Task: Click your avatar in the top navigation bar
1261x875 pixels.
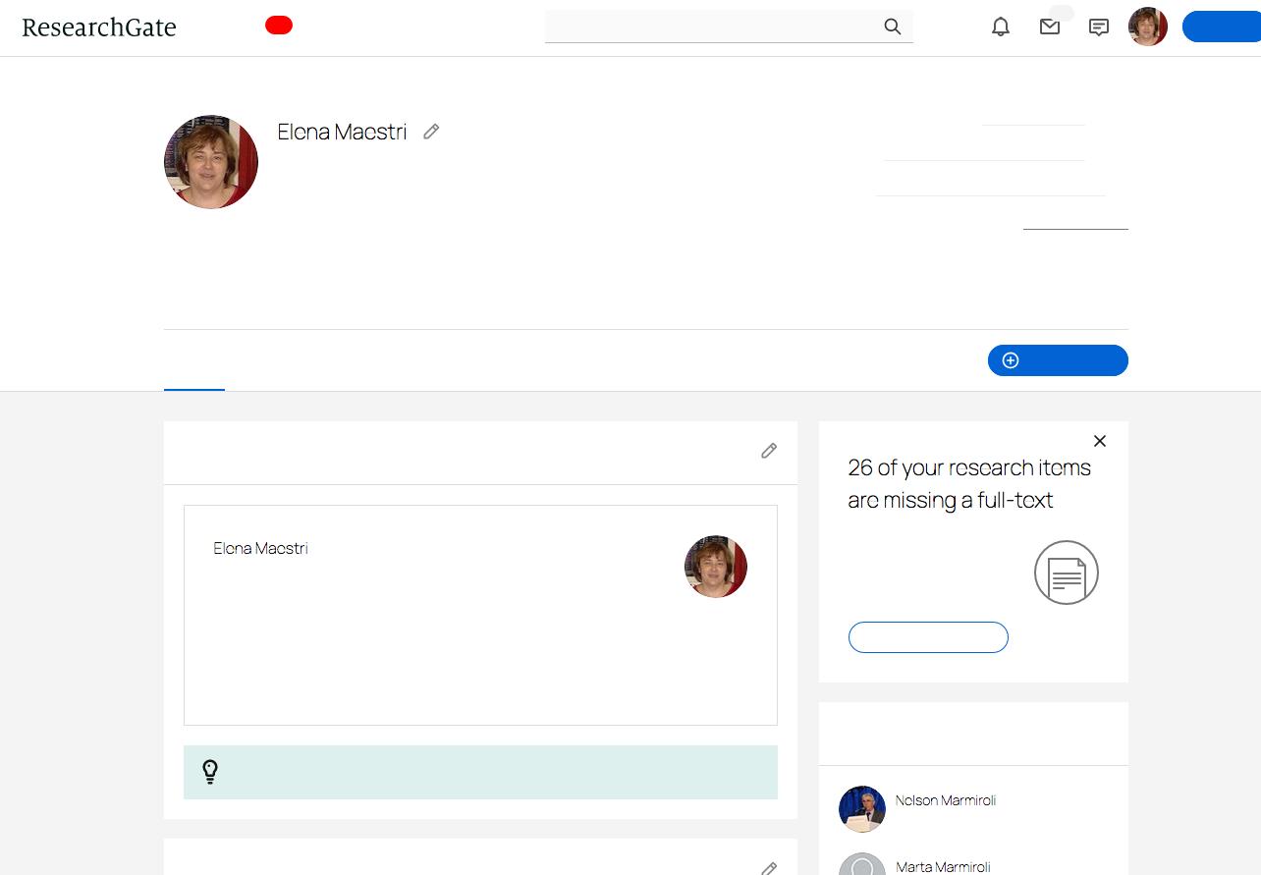Action: [x=1147, y=27]
